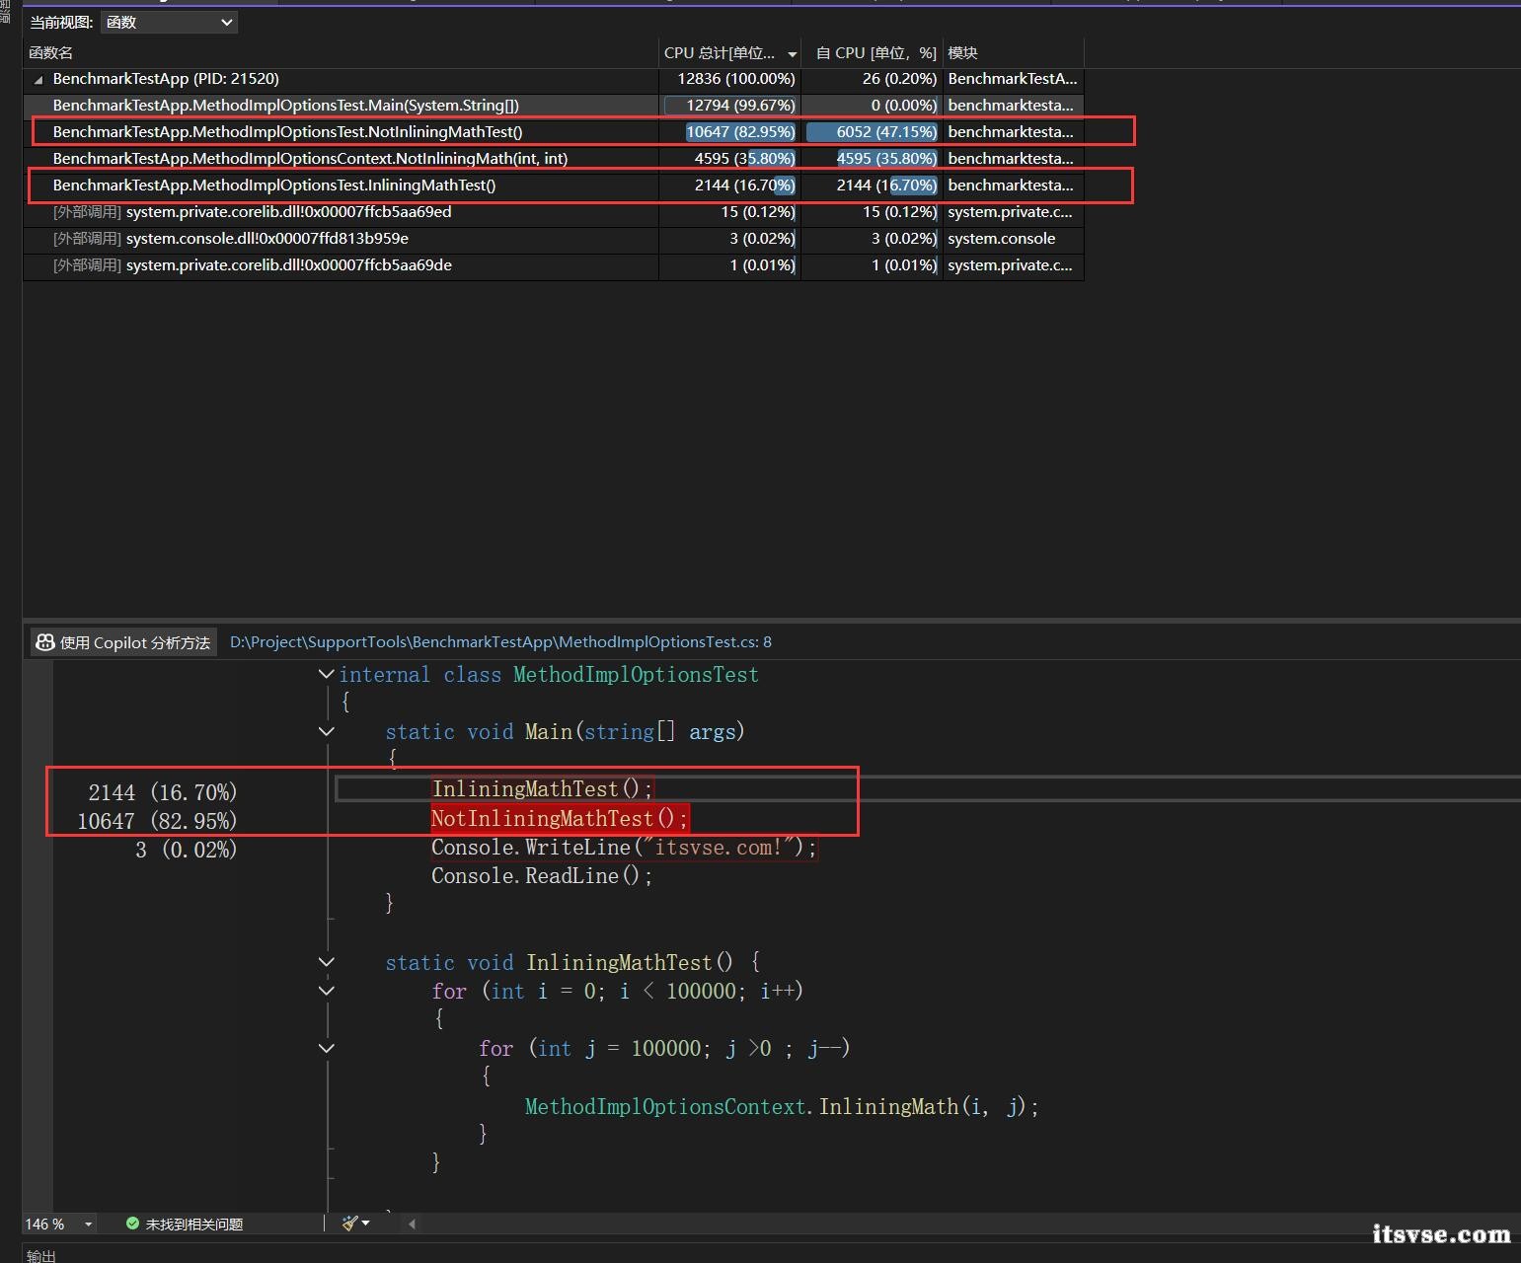Click the Console.WriteLine("itsvse.com!") line
The width and height of the screenshot is (1521, 1263).
click(x=624, y=848)
